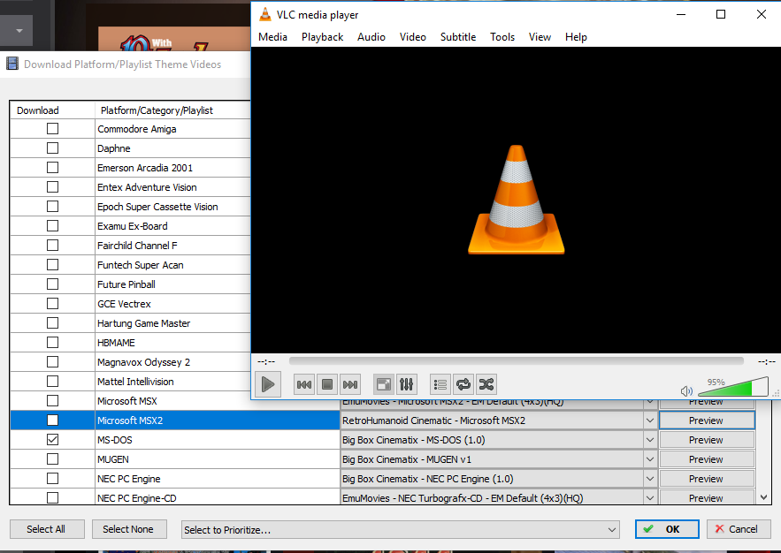Open the Audio menu
This screenshot has height=553, width=781.
[x=371, y=37]
